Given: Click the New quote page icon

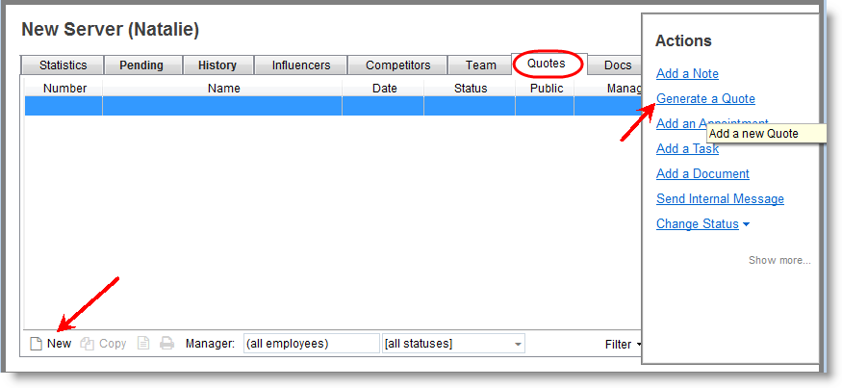Looking at the screenshot, I should pyautogui.click(x=37, y=344).
